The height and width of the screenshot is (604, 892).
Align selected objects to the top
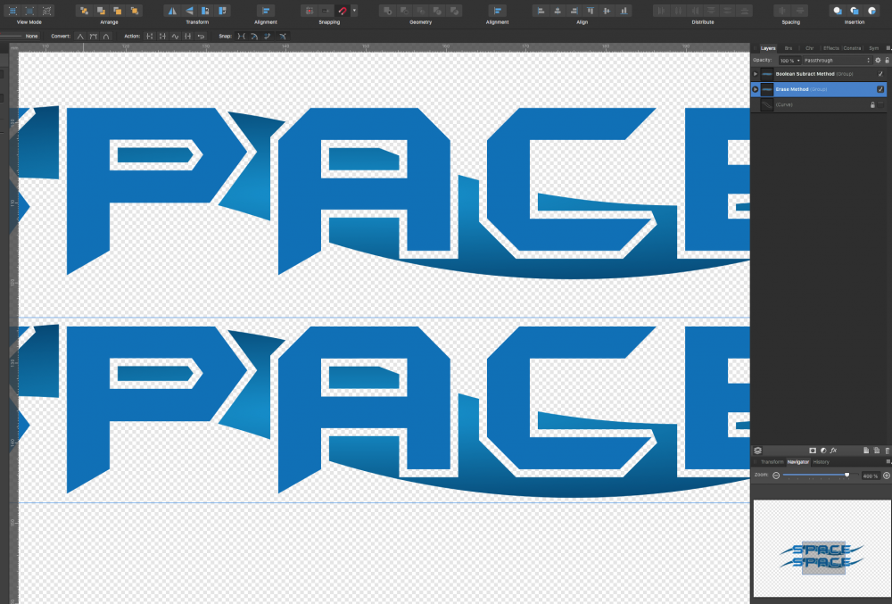(x=591, y=11)
